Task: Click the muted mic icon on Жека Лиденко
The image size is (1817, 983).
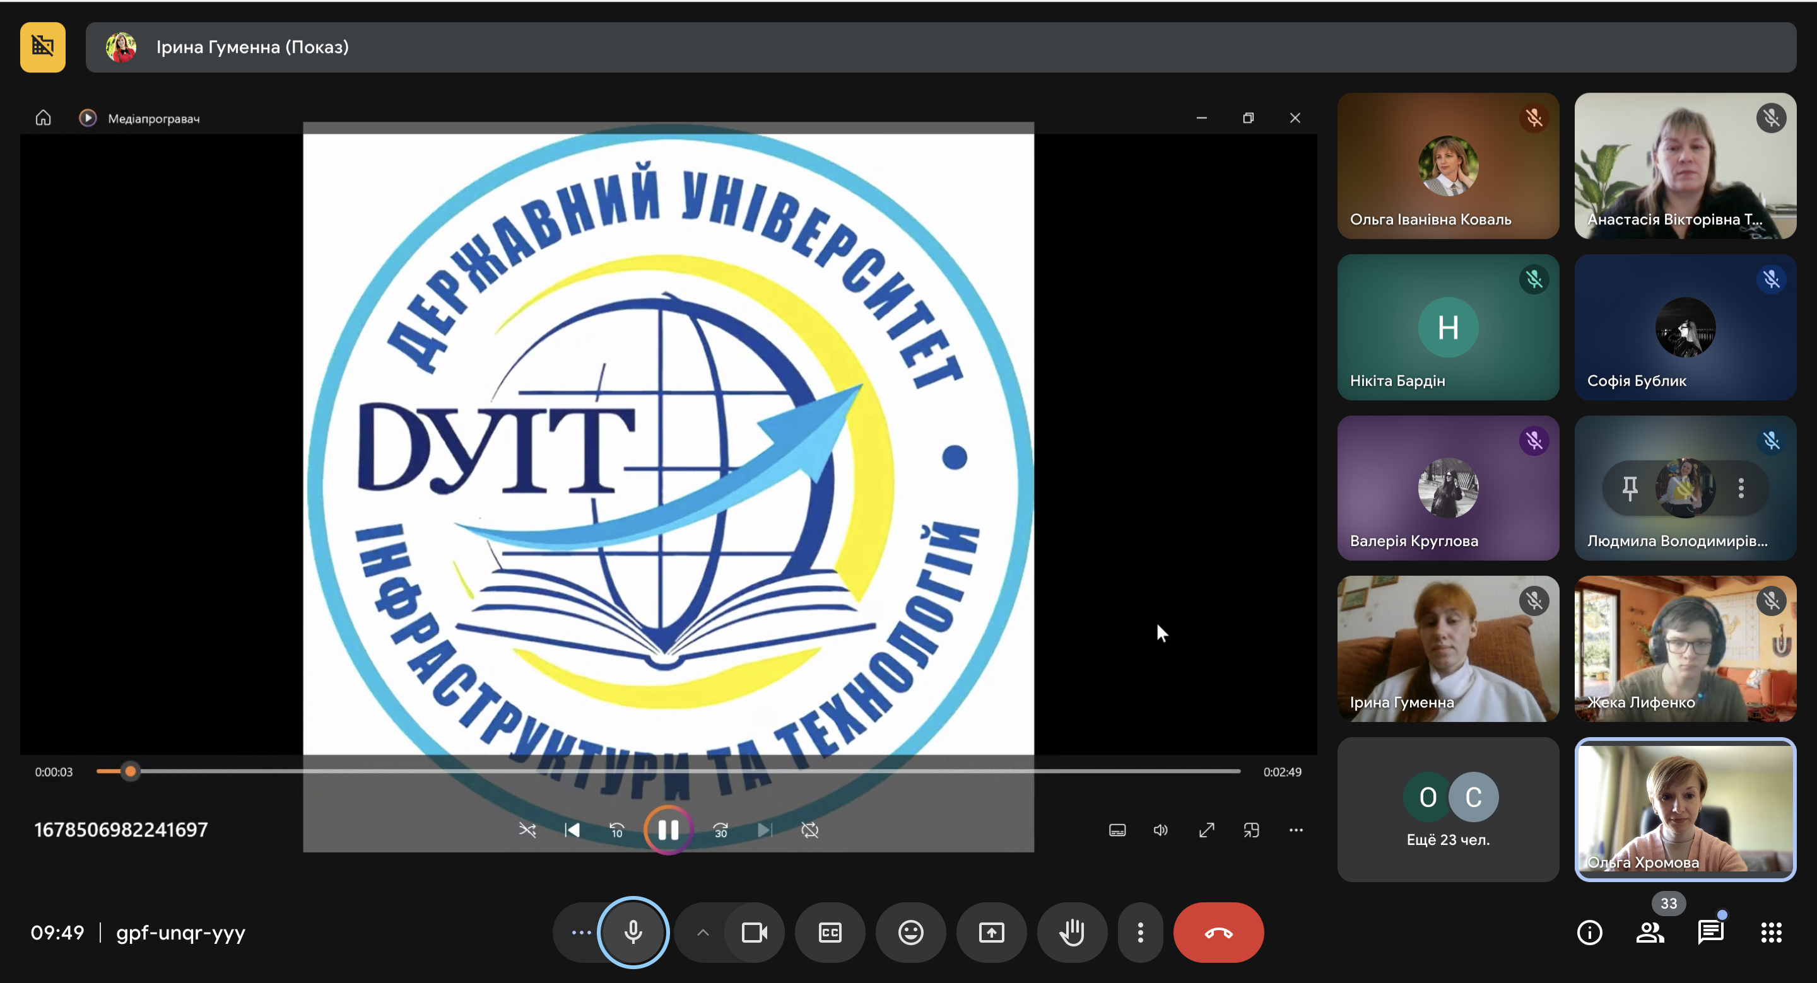Action: tap(1771, 601)
